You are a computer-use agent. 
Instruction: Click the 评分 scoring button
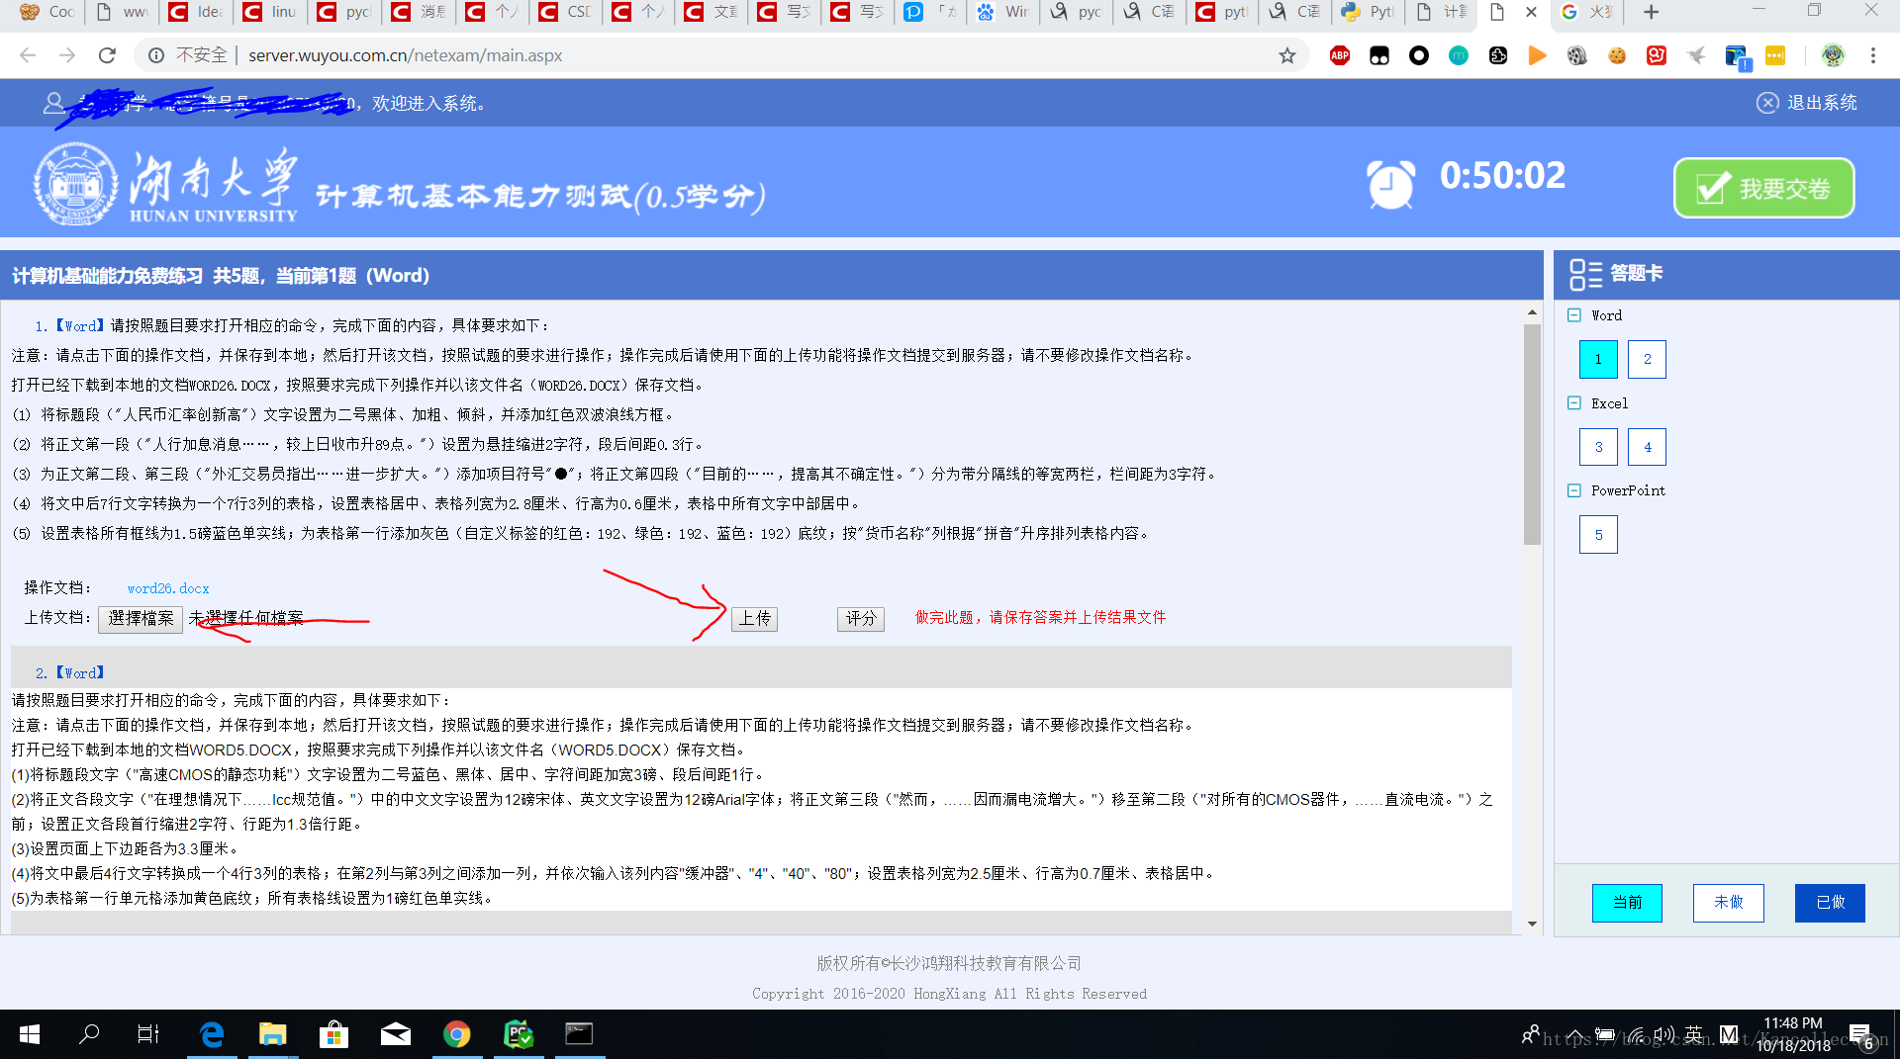pos(861,618)
